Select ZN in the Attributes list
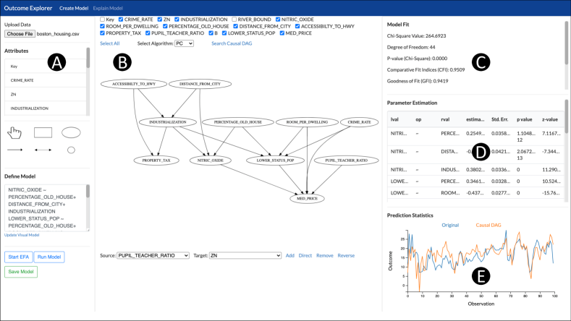The image size is (571, 321). (x=46, y=94)
